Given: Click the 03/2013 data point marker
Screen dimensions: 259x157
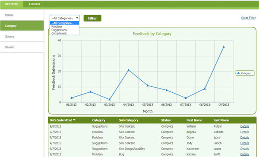Looking at the screenshot, I should pos(109,99).
